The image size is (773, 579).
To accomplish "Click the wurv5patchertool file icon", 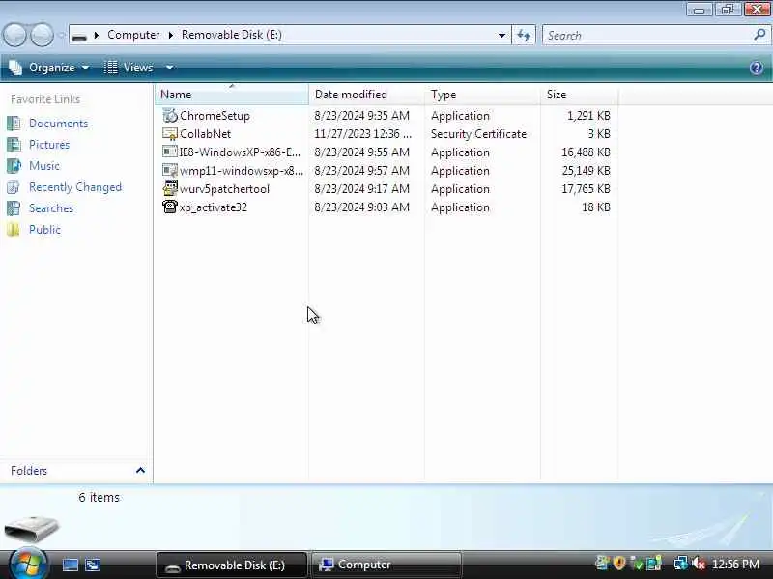I will coord(170,188).
